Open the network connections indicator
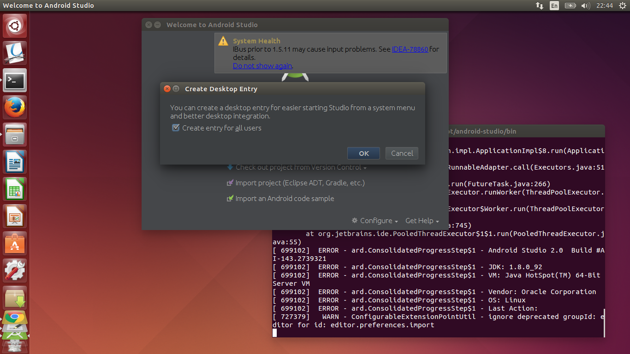This screenshot has width=630, height=354. 539,6
